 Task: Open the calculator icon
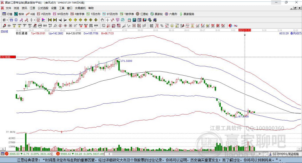(134, 20)
